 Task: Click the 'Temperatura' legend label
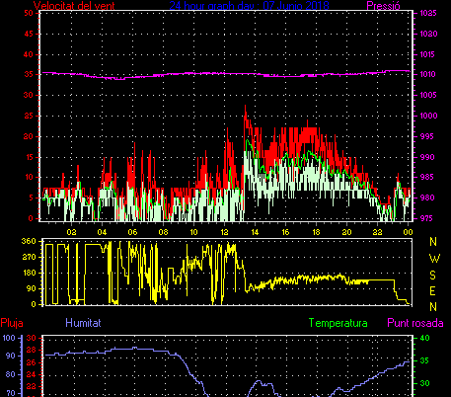[338, 323]
